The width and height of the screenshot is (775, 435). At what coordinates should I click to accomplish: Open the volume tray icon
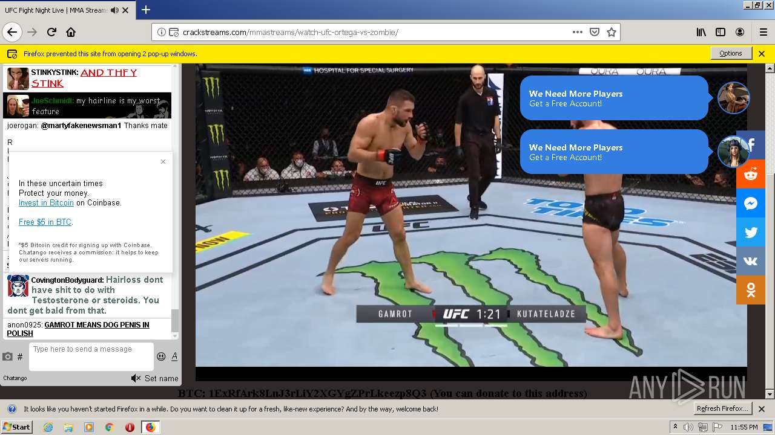click(x=688, y=427)
